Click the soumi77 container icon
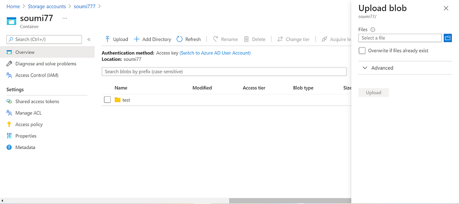This screenshot has width=459, height=204. [11, 21]
